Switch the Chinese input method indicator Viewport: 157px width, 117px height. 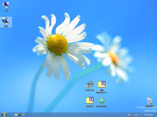[x=141, y=115]
